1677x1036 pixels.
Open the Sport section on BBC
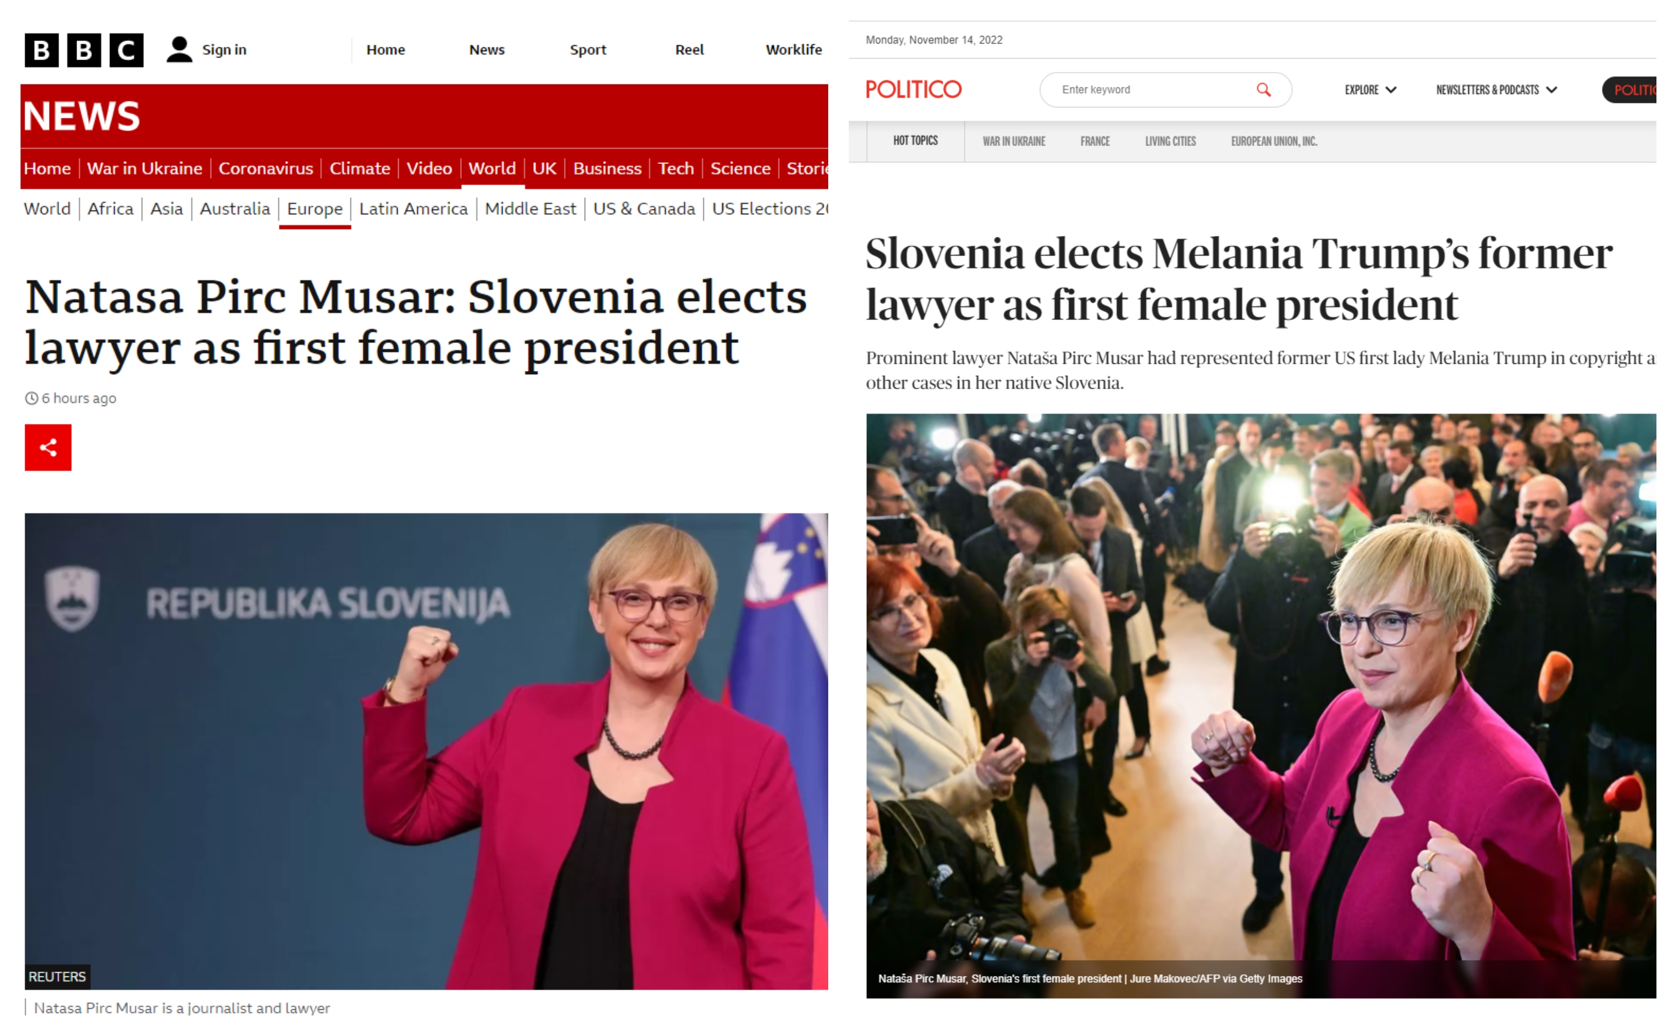[587, 49]
